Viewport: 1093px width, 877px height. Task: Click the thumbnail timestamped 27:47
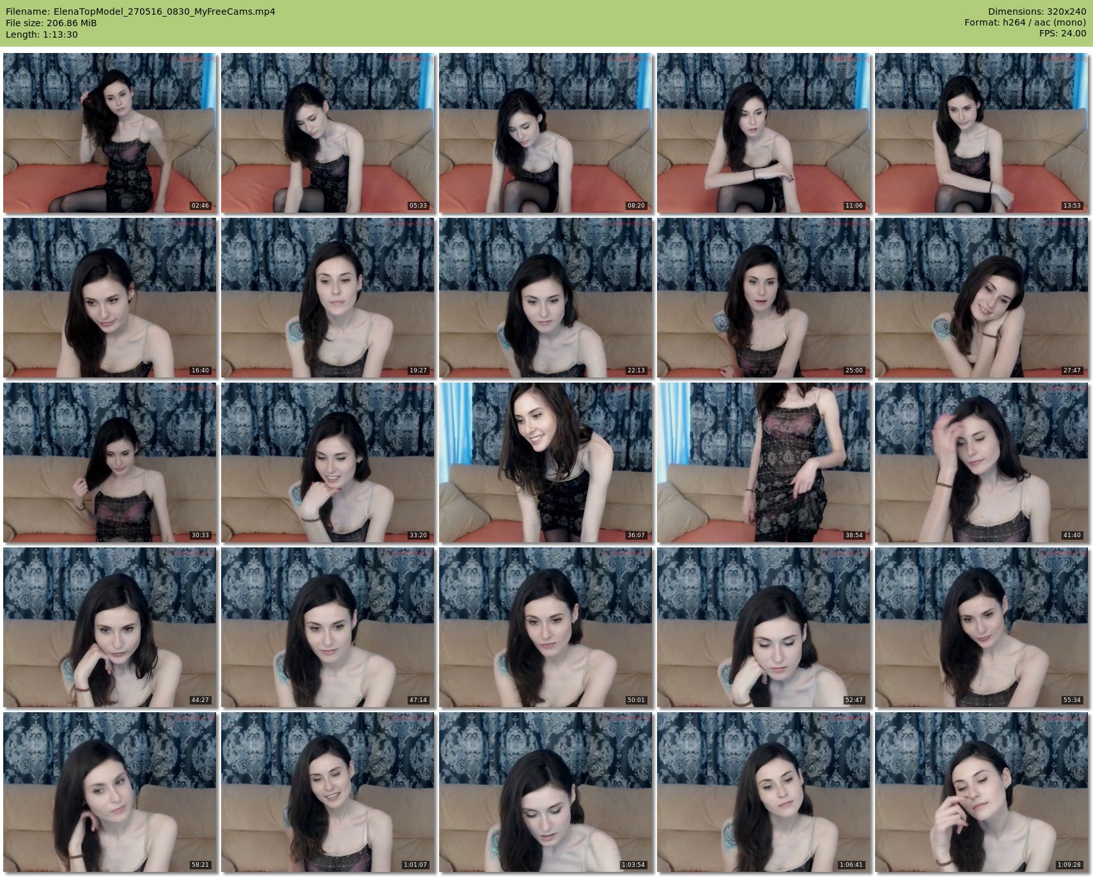(x=982, y=298)
